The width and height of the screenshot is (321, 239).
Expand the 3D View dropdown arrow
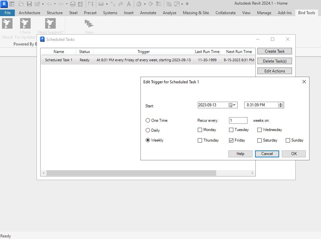coord(145,4)
